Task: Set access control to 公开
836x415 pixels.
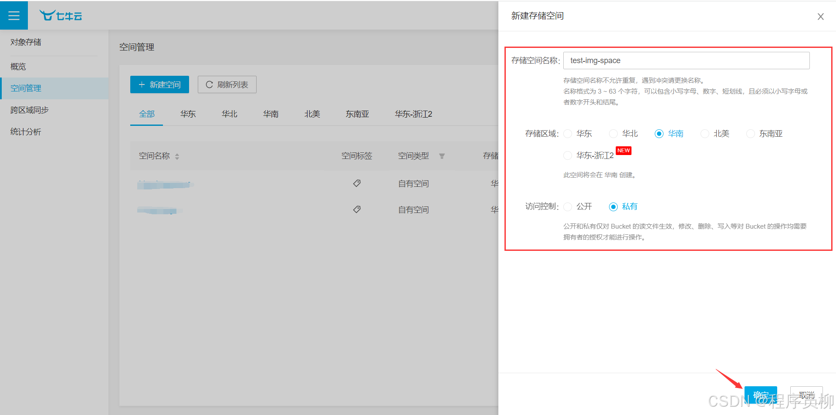Action: pos(568,207)
